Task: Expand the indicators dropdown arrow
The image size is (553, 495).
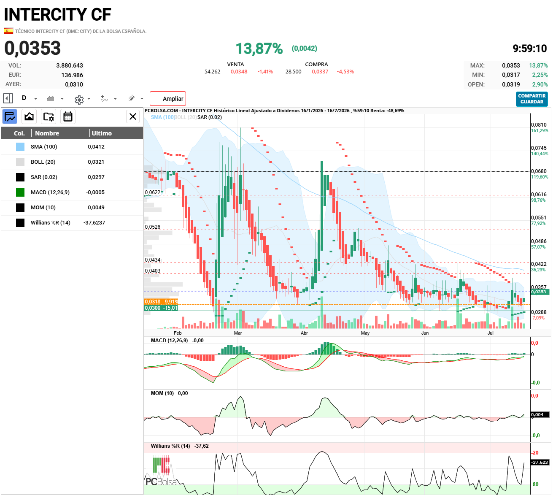Action: click(115, 99)
